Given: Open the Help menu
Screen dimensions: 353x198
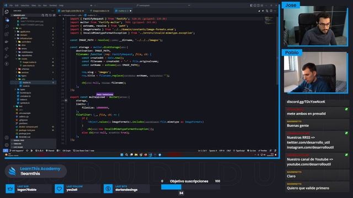Looking at the screenshot, I should [x=61, y=5].
